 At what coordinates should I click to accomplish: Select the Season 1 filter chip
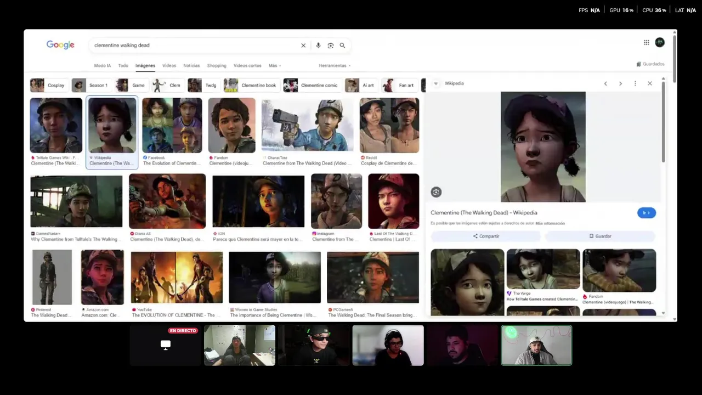pos(91,85)
